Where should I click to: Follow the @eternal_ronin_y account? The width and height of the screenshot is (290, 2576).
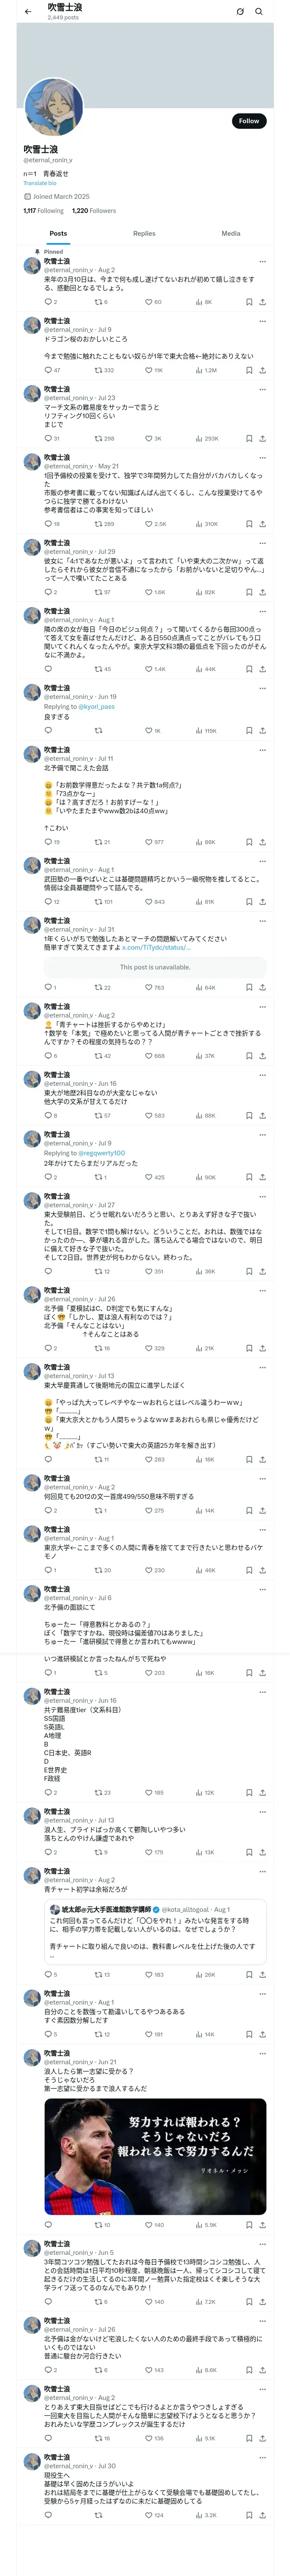249,121
